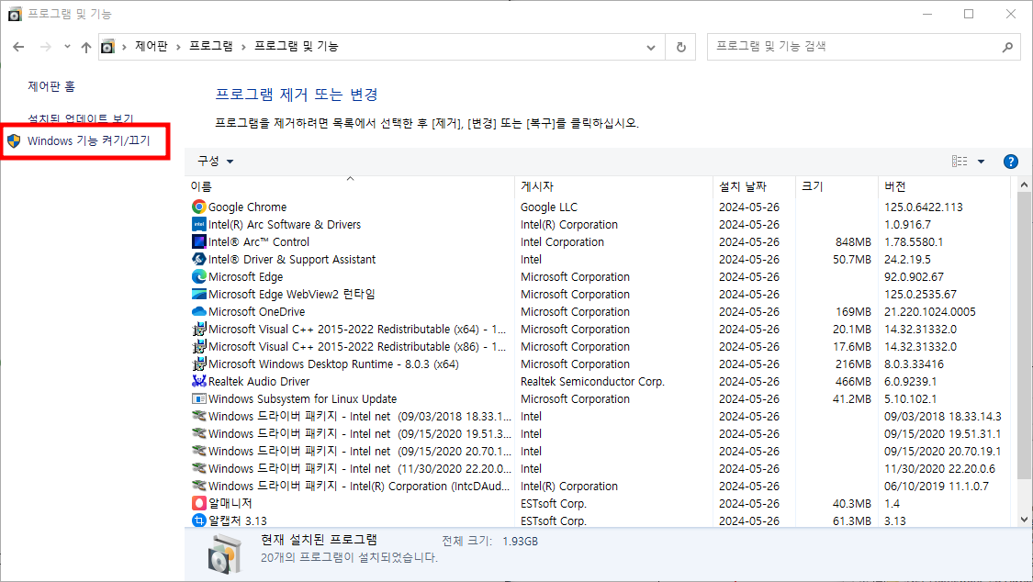Expand the chevron after 제어판 breadcrumb

click(x=178, y=47)
